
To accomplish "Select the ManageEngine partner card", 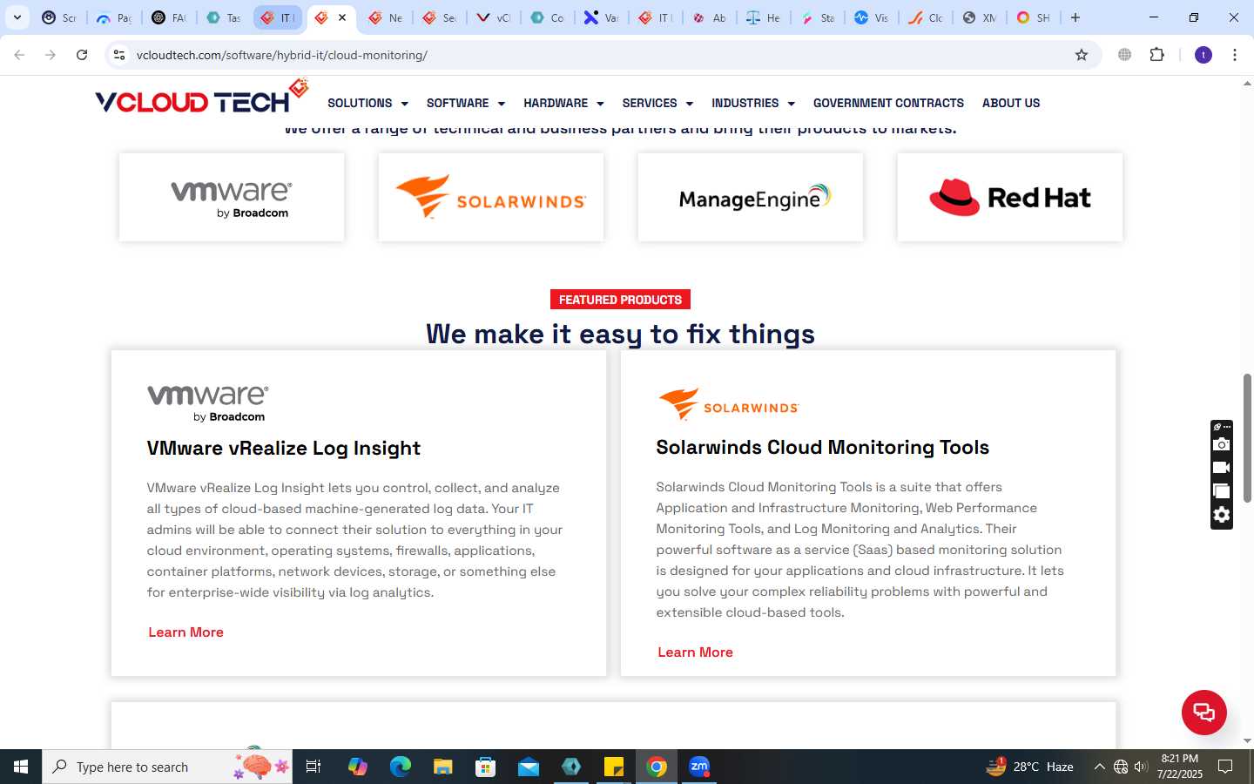I will [x=751, y=198].
